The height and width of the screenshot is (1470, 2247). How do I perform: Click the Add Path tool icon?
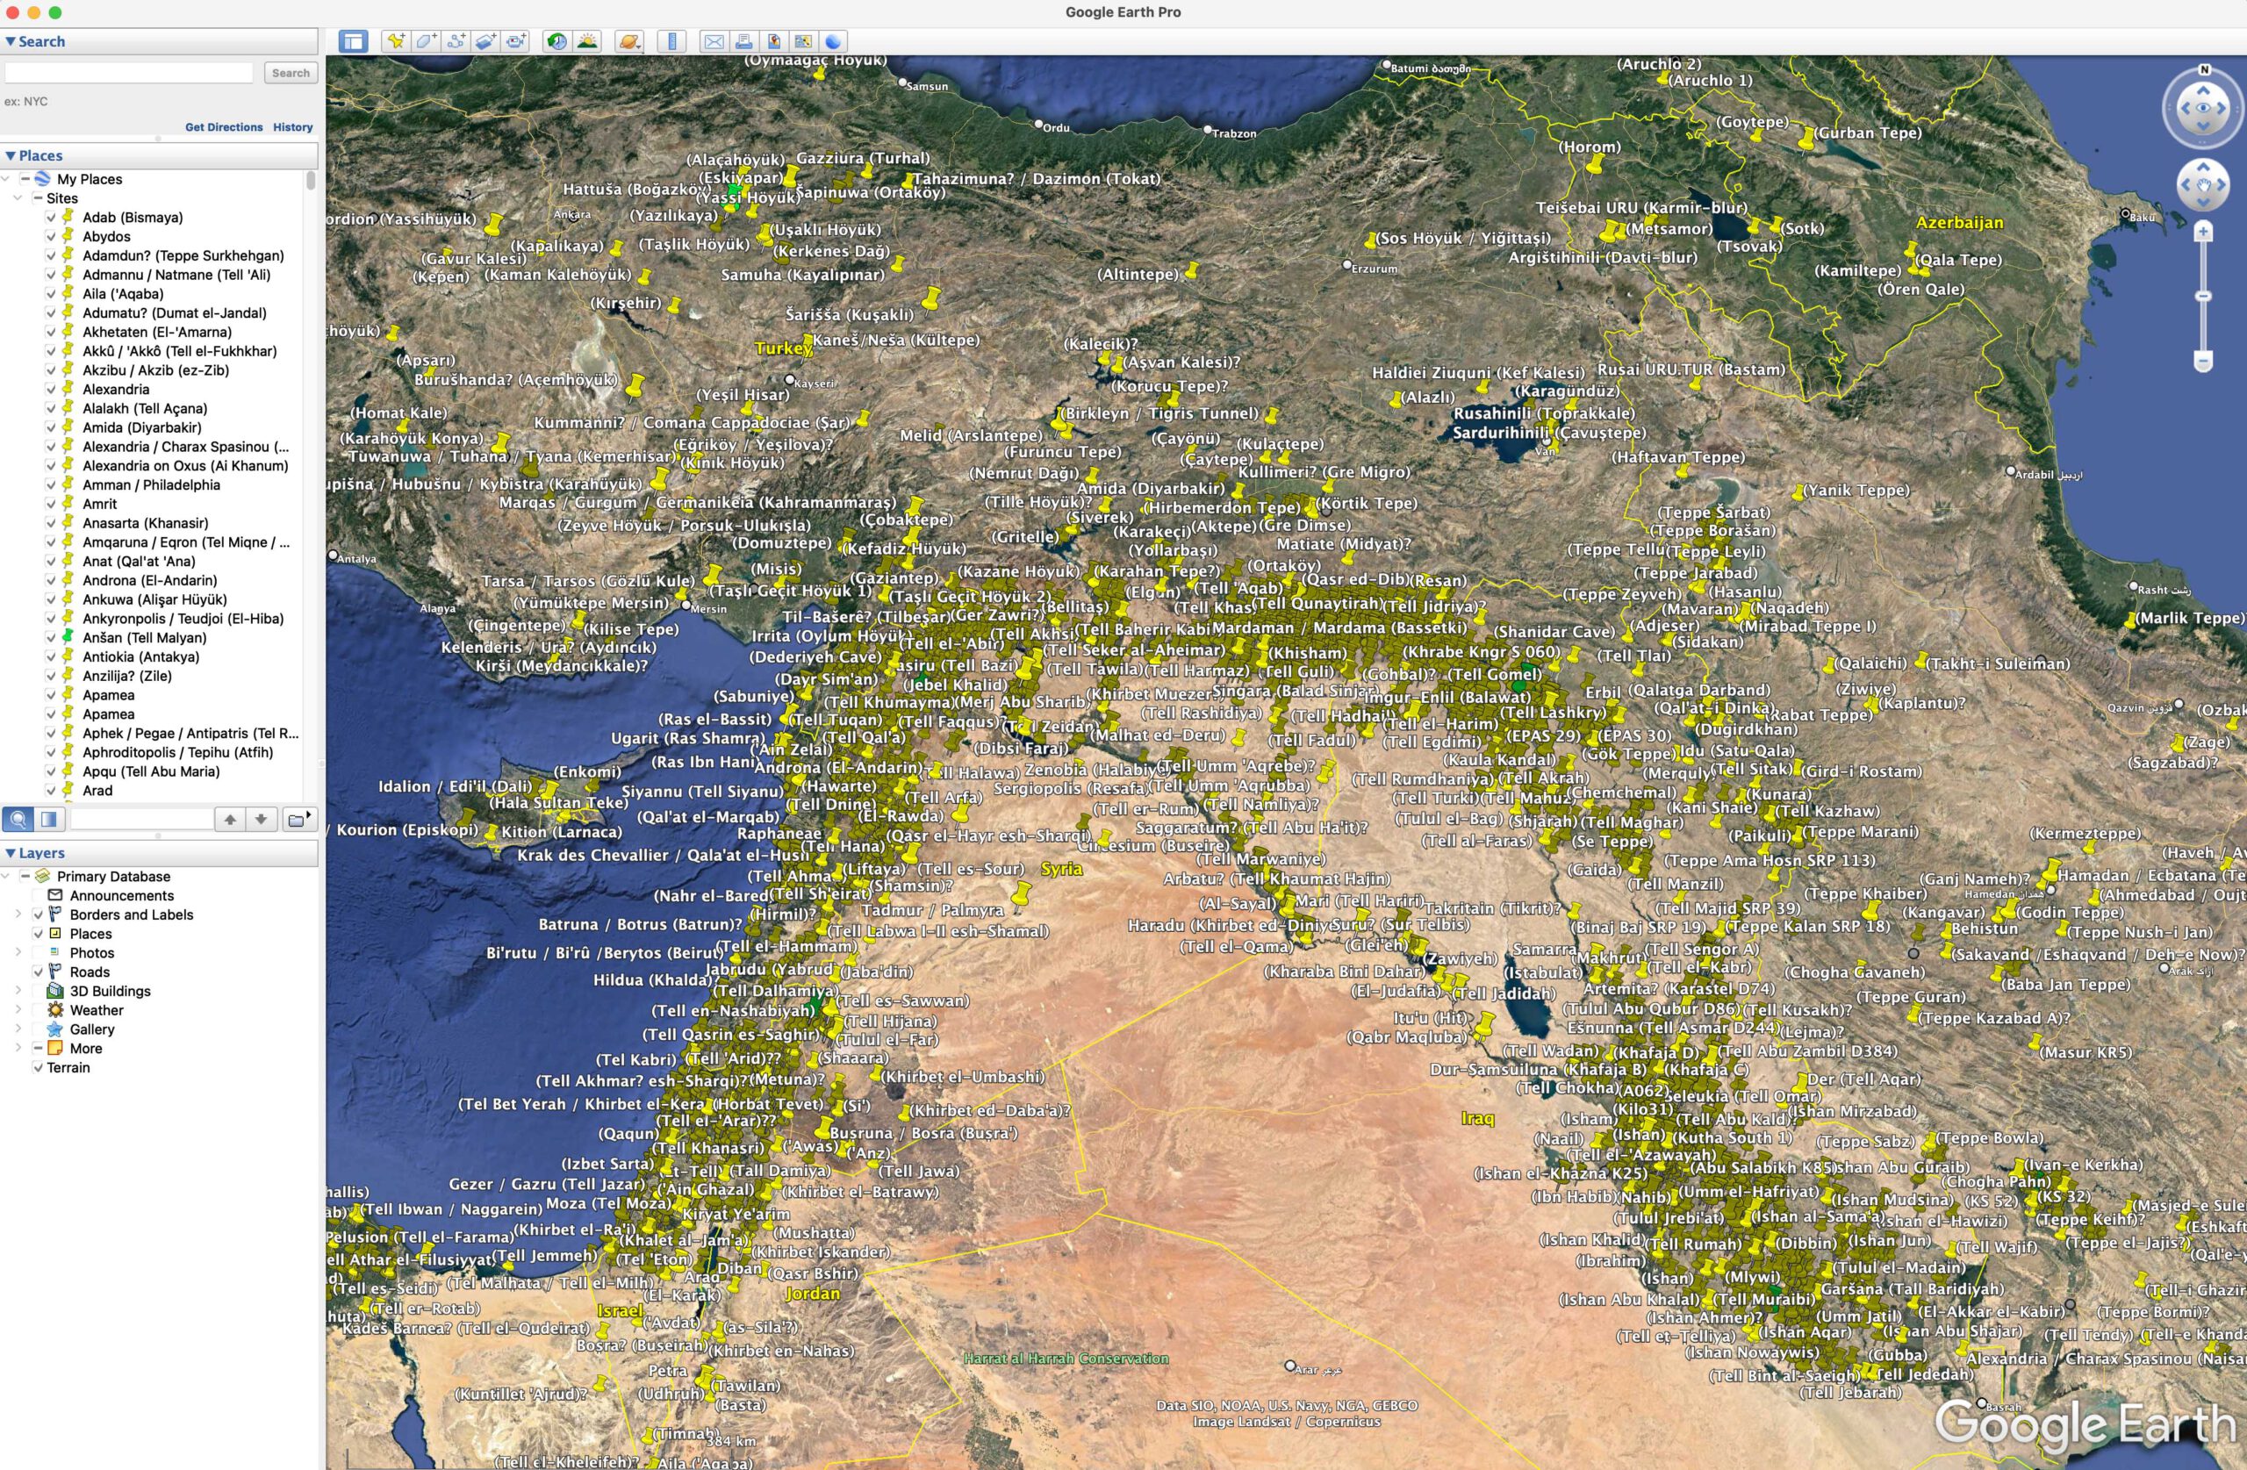[x=456, y=41]
